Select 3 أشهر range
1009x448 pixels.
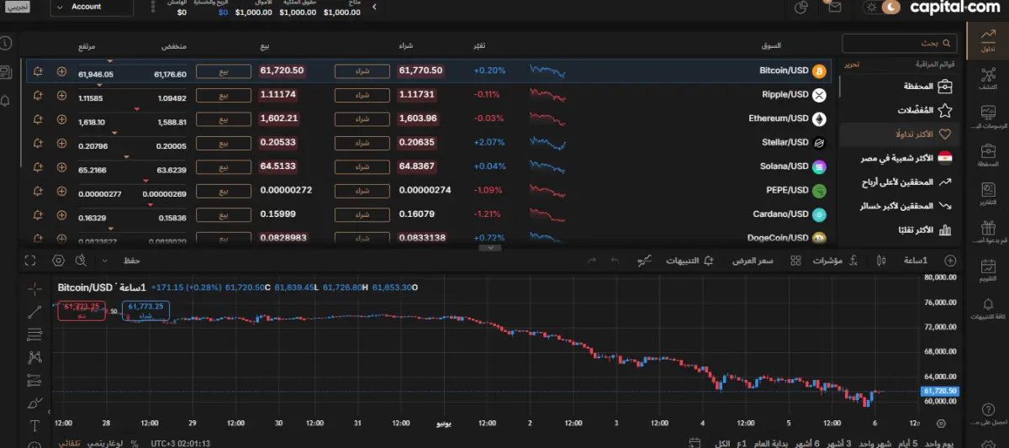(837, 443)
